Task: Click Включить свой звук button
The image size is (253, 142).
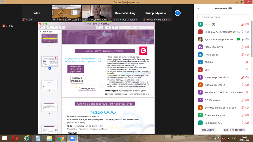Action: coord(234,130)
